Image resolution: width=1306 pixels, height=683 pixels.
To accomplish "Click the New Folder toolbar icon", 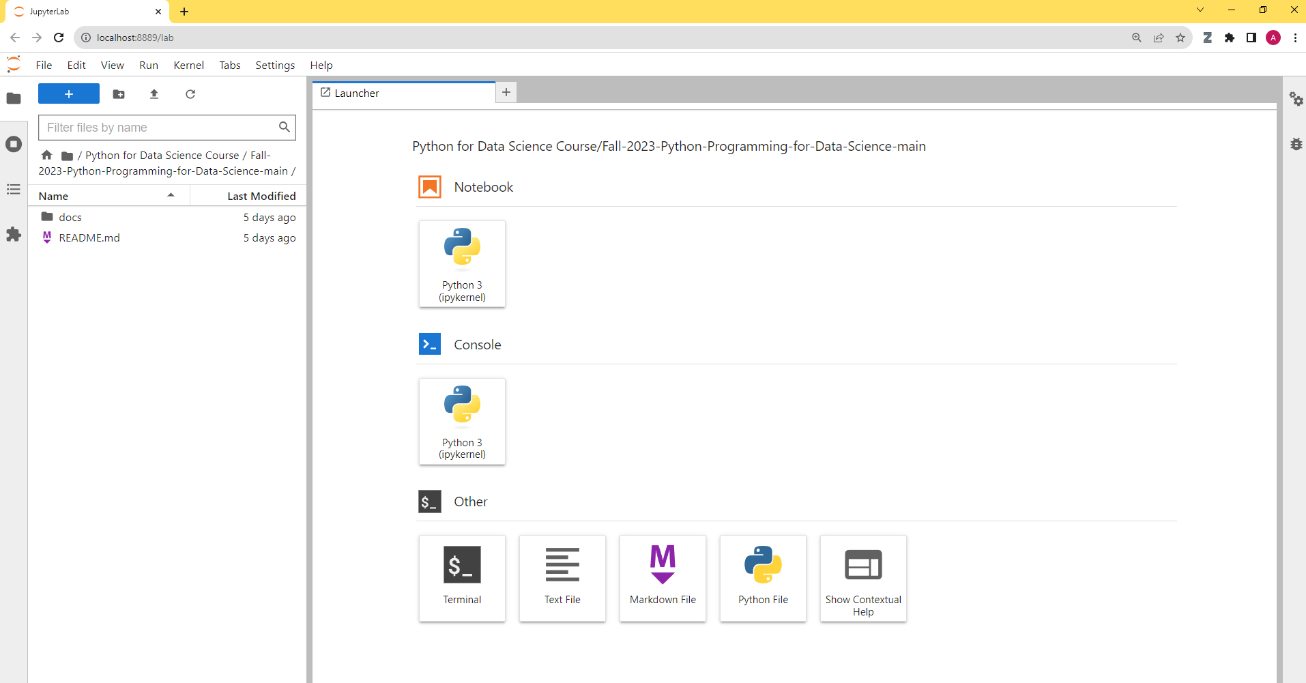I will [119, 94].
